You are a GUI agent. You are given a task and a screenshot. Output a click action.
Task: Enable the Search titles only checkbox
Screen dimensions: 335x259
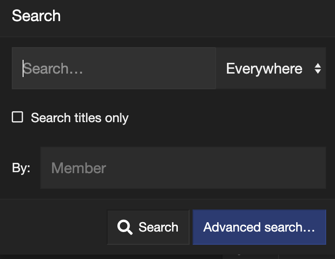[18, 117]
